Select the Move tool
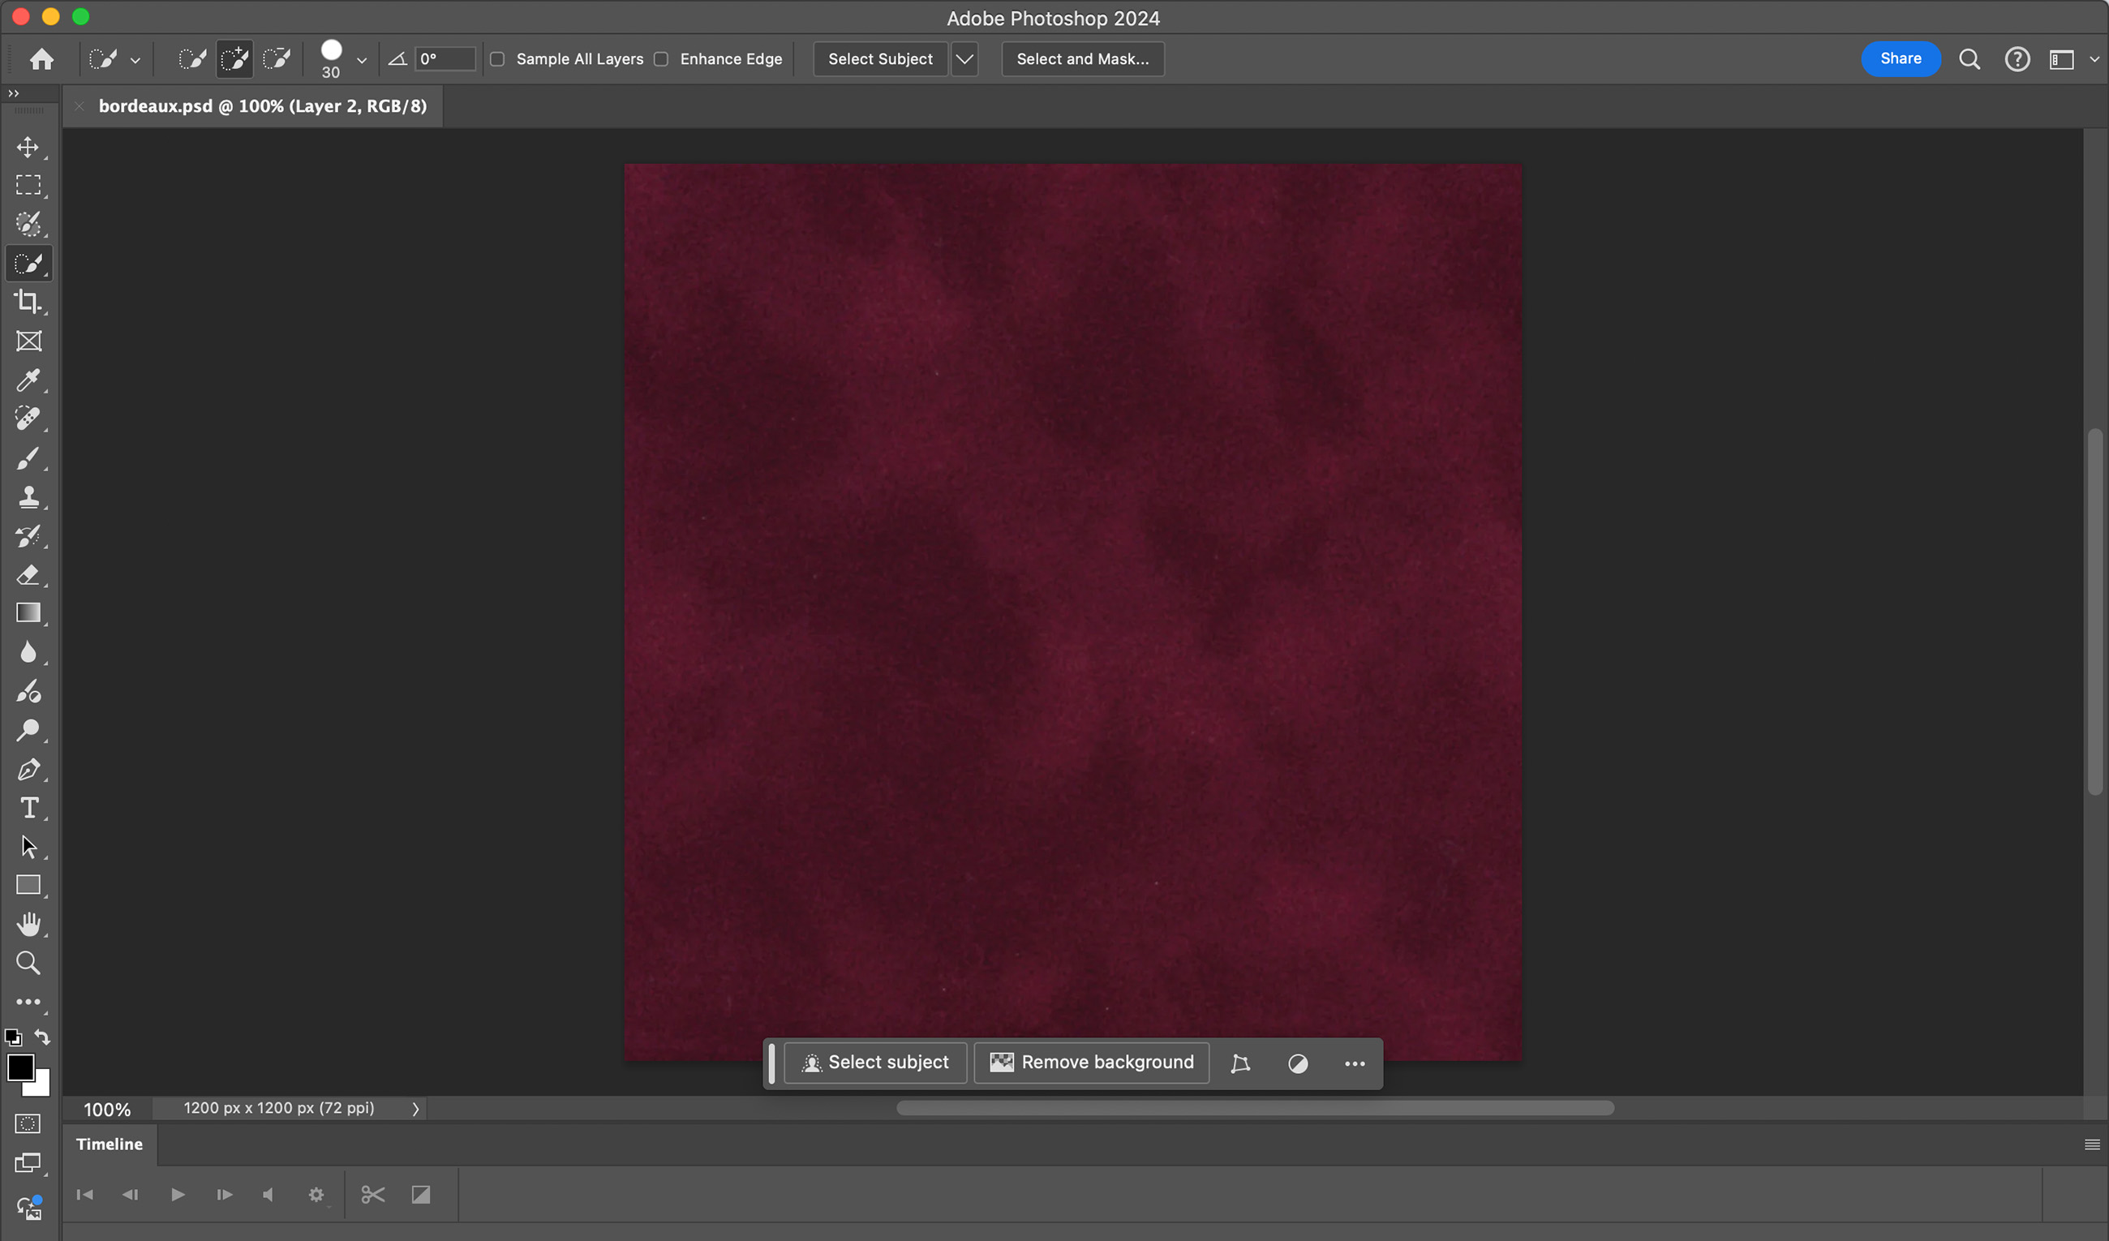The height and width of the screenshot is (1241, 2109). pyautogui.click(x=28, y=148)
